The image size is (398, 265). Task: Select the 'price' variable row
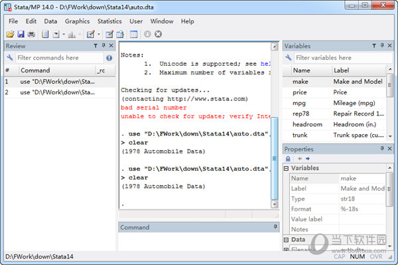click(334, 92)
